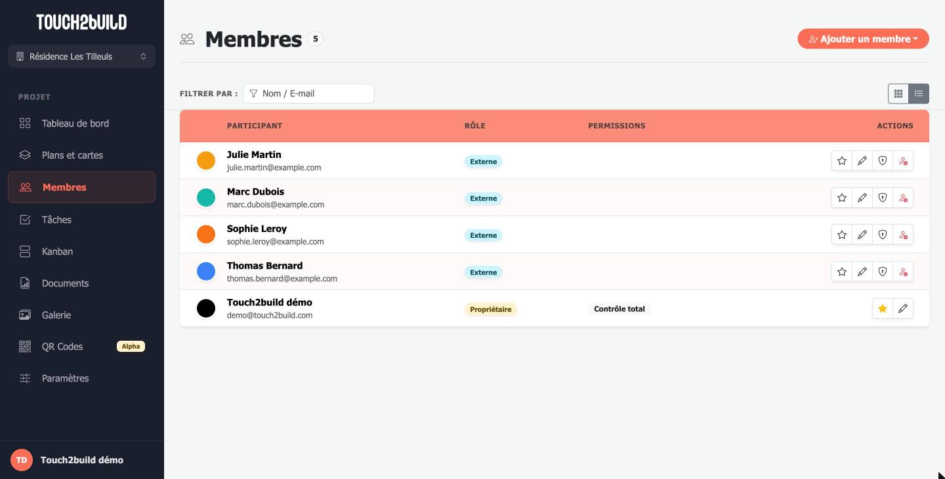Screen dimensions: 945x479
Task: Open permissions shield for Julie Martin
Action: [x=883, y=161]
